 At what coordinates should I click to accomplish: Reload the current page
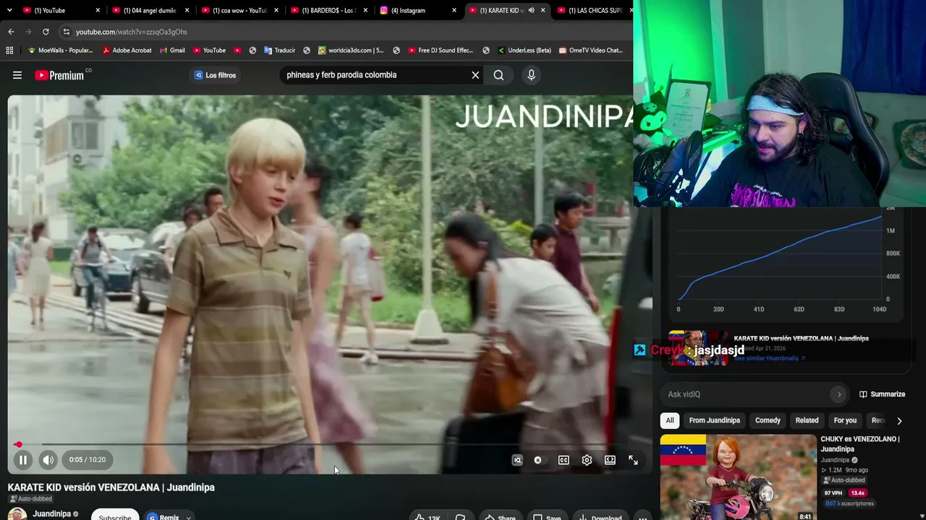click(46, 32)
